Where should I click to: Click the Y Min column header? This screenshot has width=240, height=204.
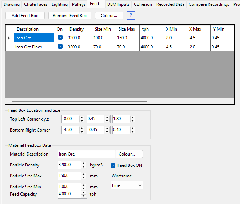pyautogui.click(x=222, y=29)
